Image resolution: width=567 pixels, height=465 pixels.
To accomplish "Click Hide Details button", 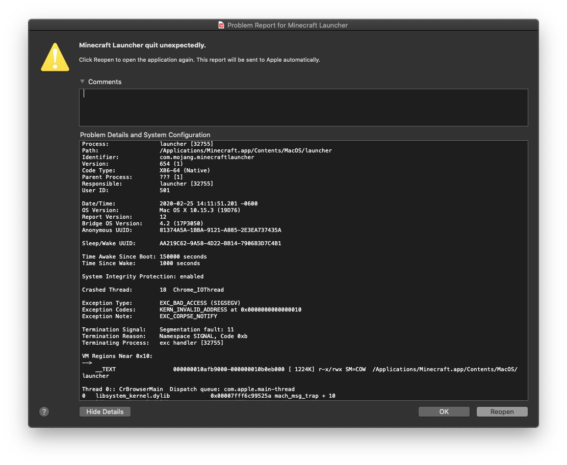I will (x=105, y=411).
